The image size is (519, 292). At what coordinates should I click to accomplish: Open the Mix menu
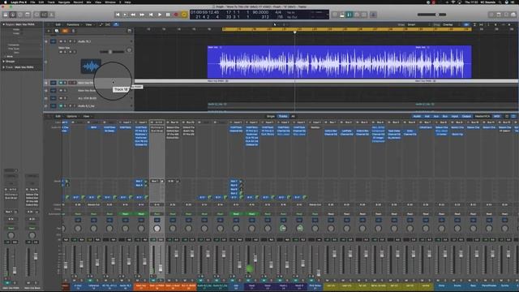(88, 2)
